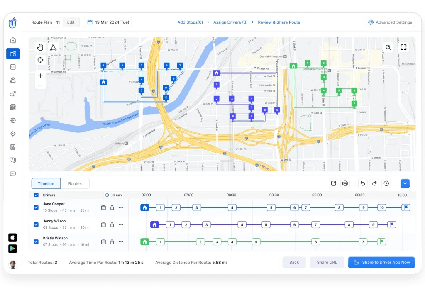Open the live tracking target sidebar icon

click(13, 134)
